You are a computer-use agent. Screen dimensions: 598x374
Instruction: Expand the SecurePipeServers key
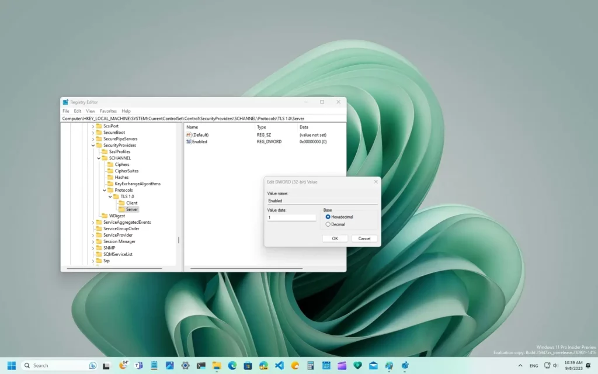93,139
